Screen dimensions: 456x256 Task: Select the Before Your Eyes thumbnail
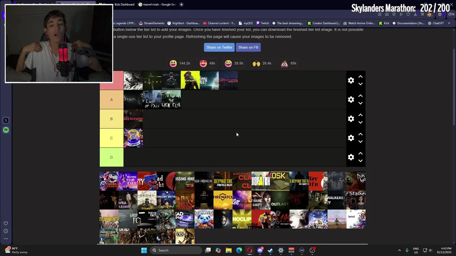click(128, 181)
